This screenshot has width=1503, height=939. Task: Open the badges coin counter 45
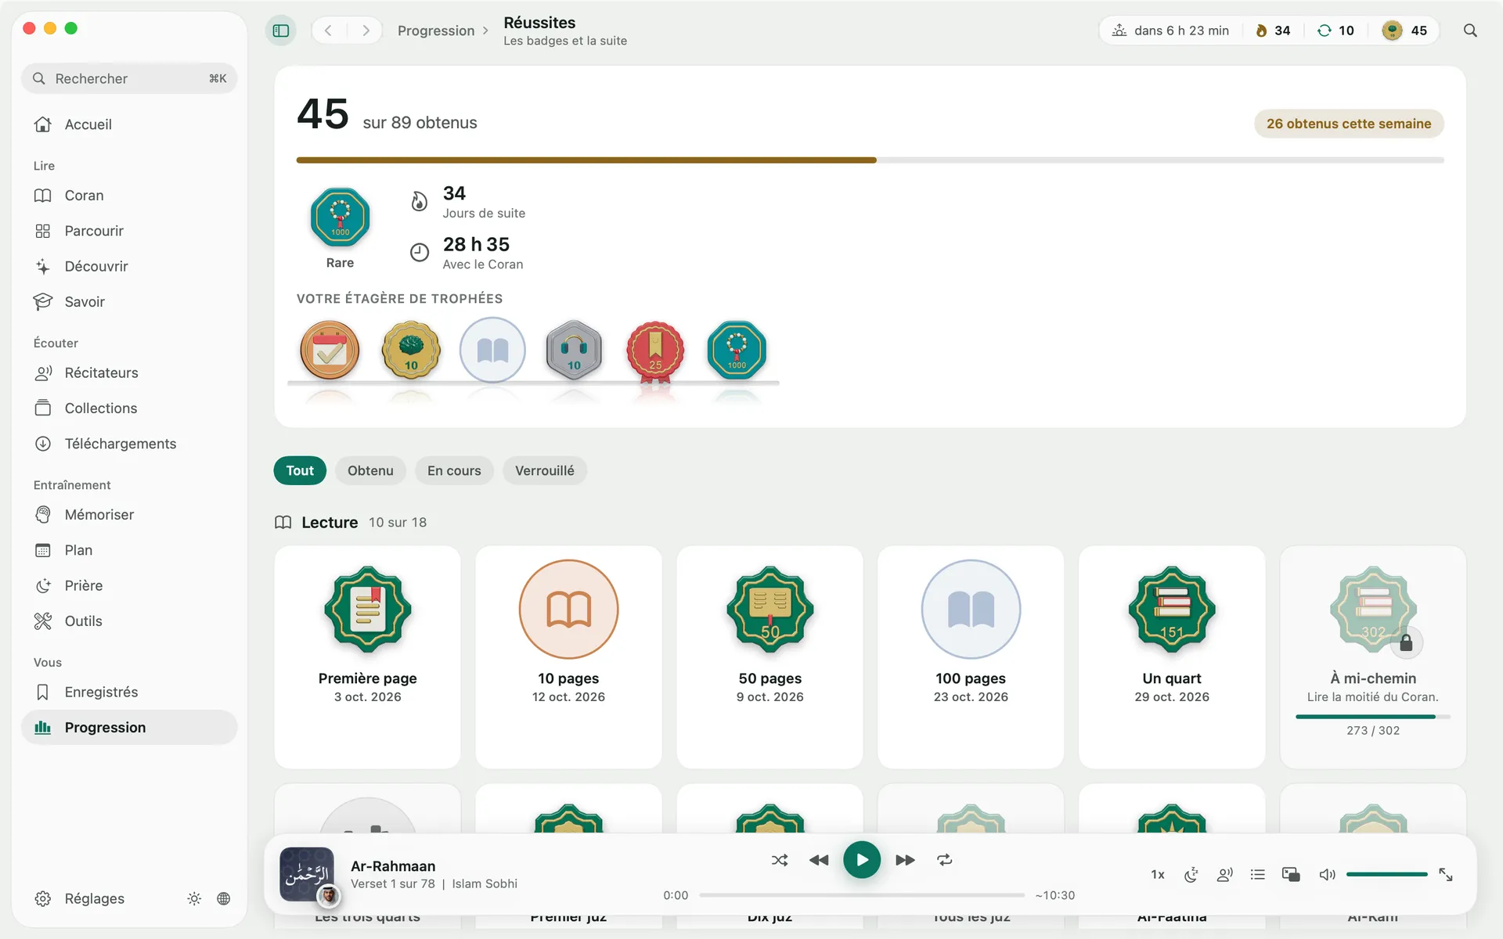click(1404, 31)
